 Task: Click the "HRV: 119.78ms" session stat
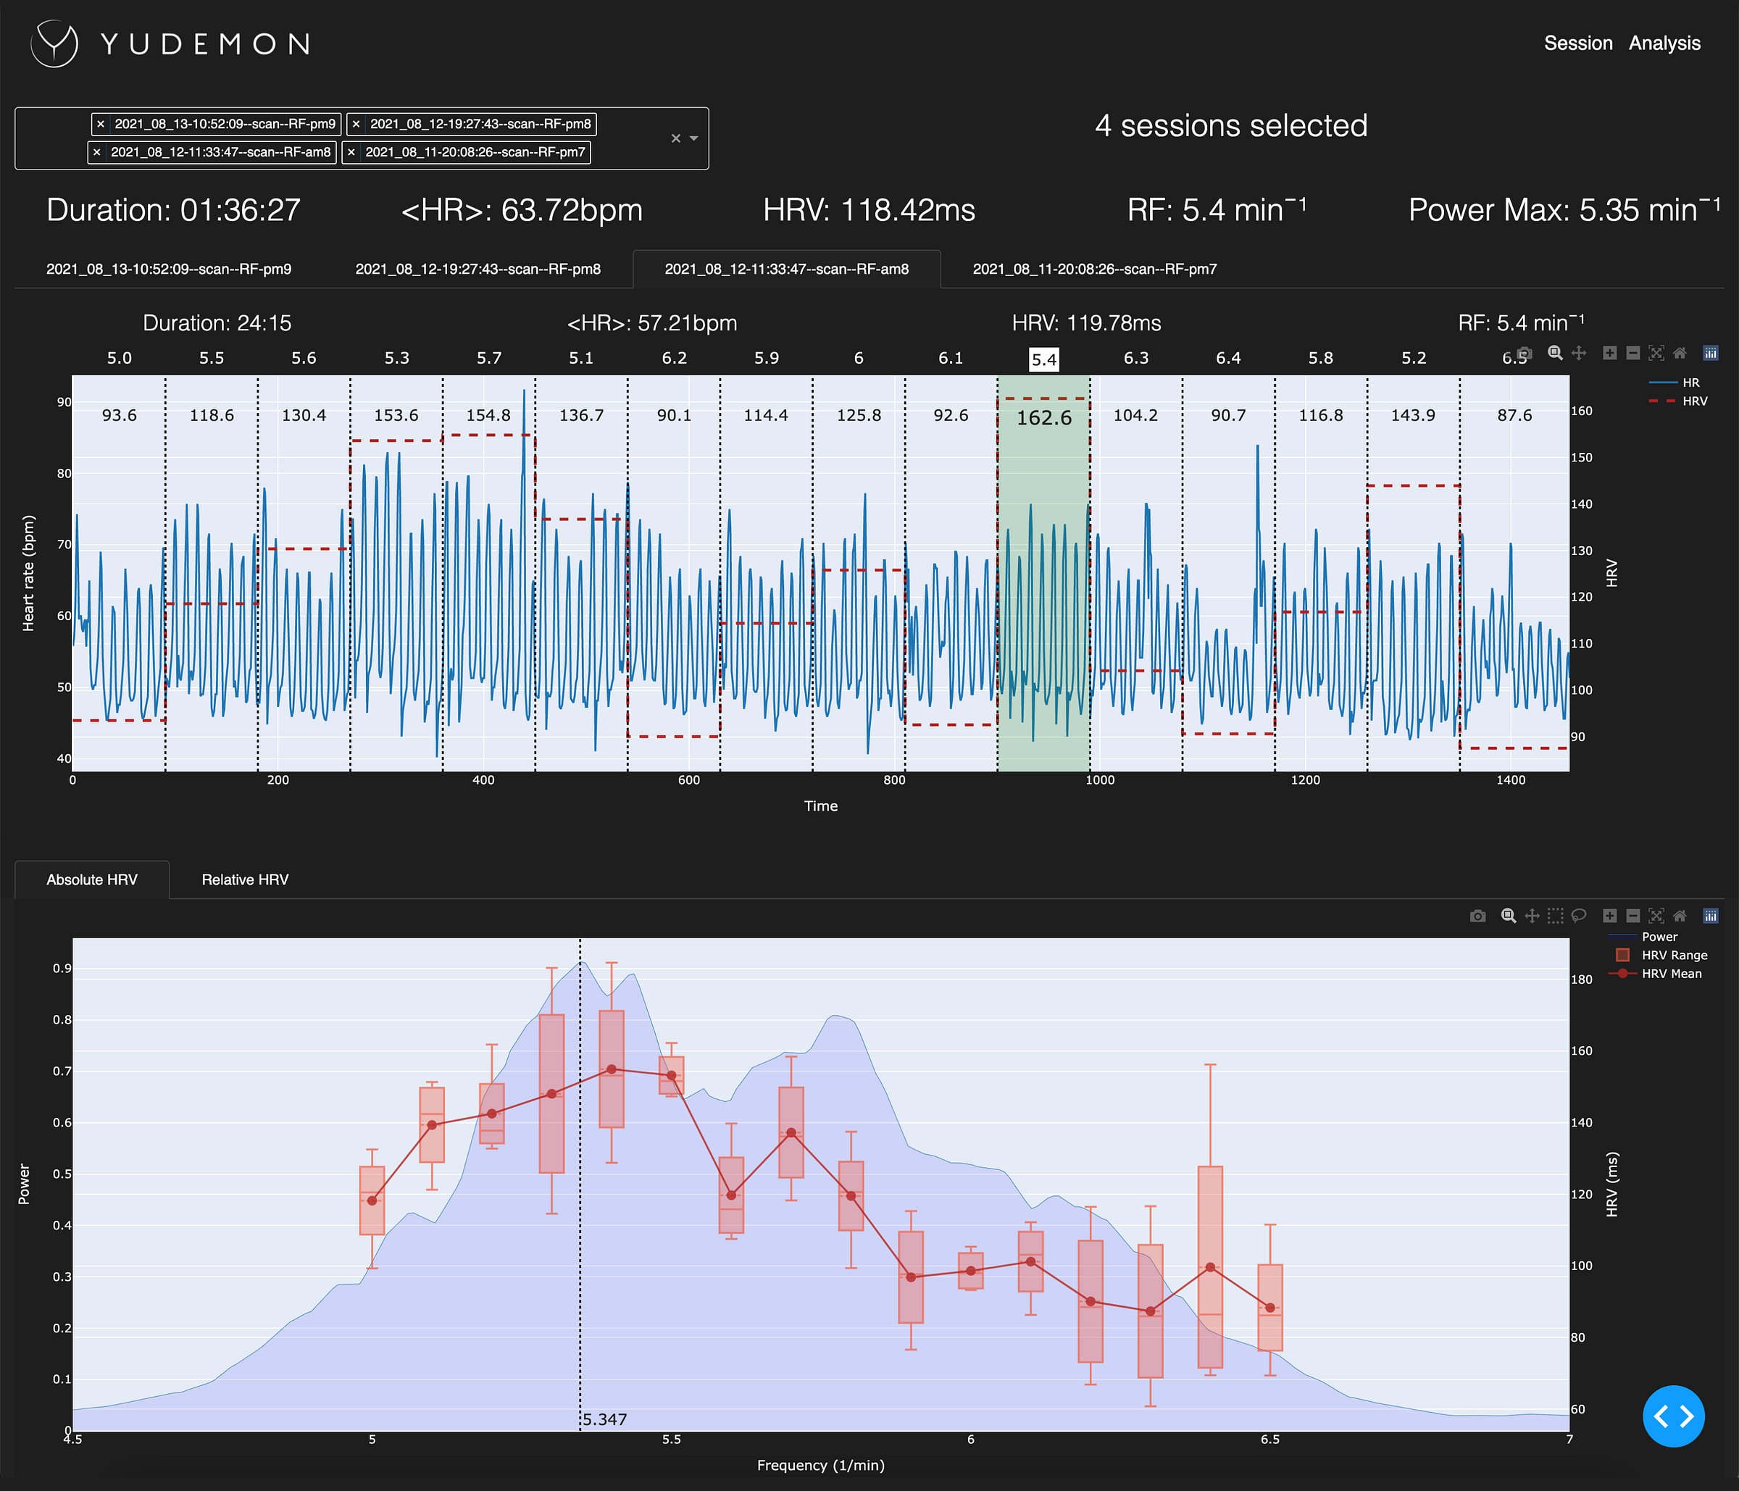pos(1087,323)
